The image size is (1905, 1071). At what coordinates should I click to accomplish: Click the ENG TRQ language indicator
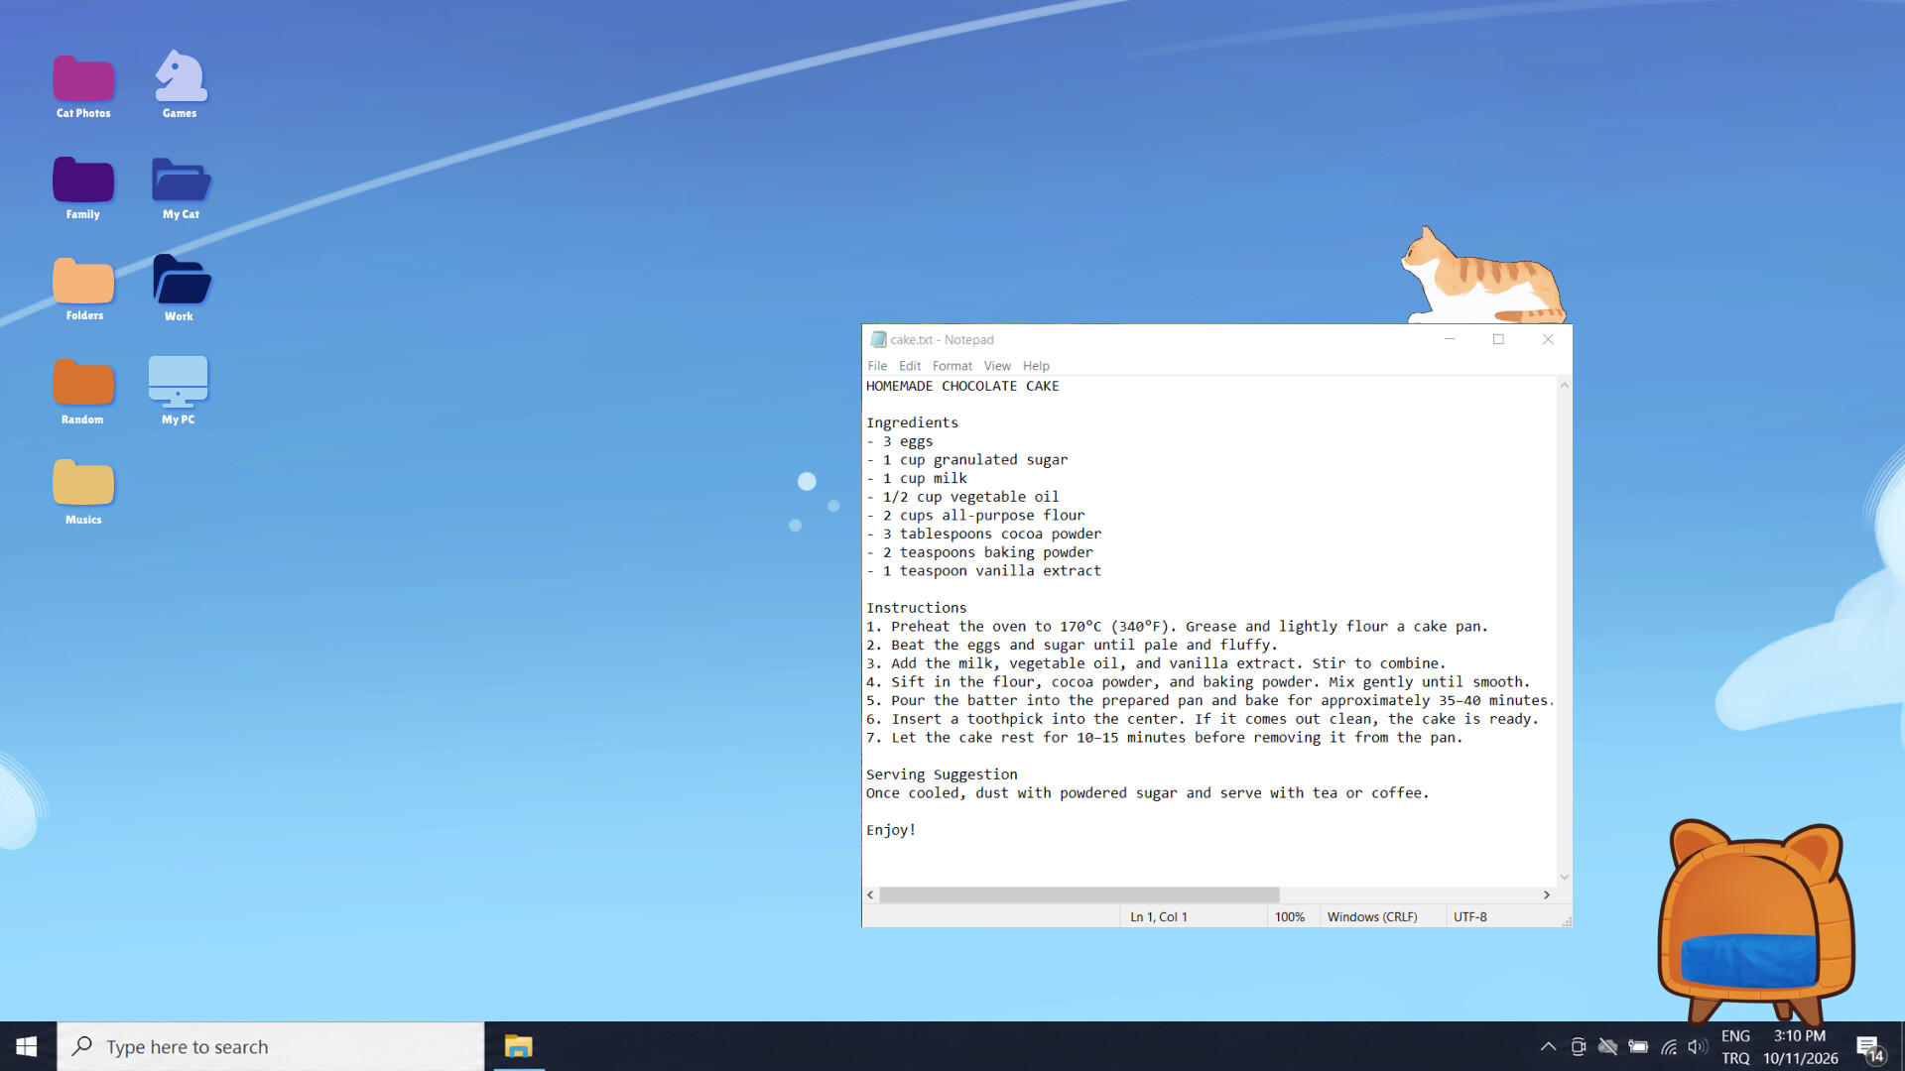[1735, 1047]
